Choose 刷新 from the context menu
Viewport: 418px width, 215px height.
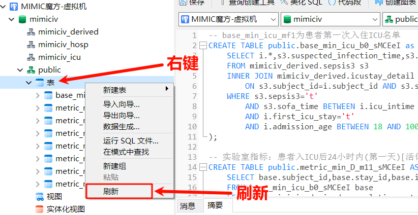(111, 191)
